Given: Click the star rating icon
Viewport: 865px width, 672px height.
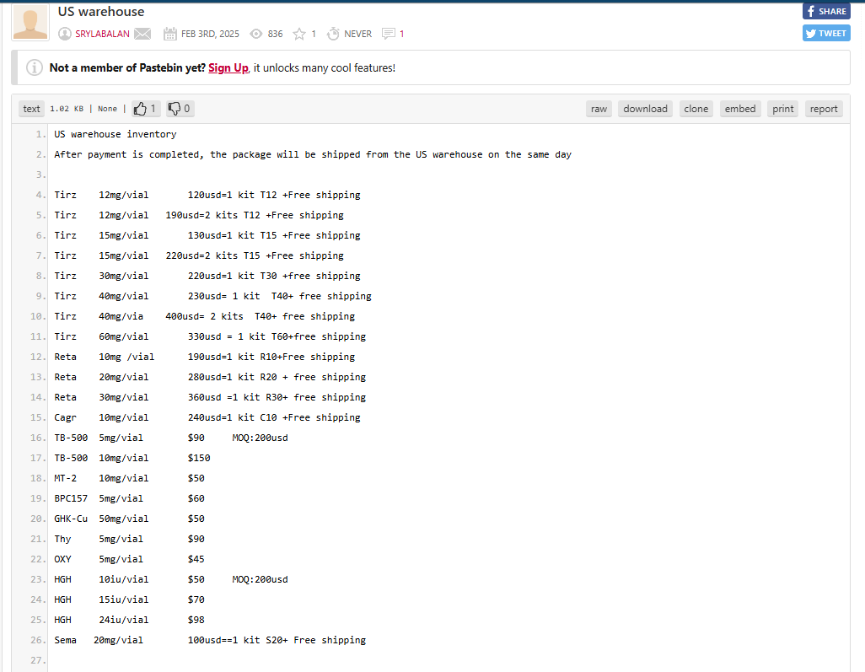Looking at the screenshot, I should tap(299, 35).
